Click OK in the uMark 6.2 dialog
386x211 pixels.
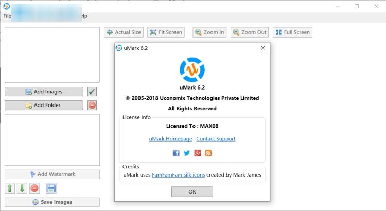tap(192, 191)
